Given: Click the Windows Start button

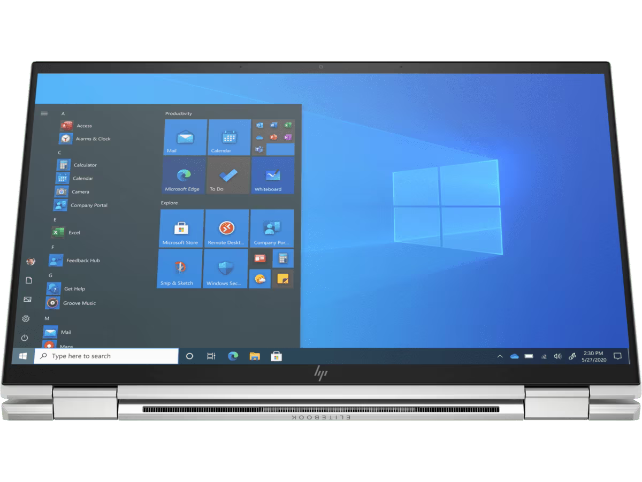Looking at the screenshot, I should point(23,356).
